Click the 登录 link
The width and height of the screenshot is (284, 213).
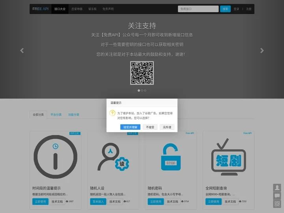pos(236,9)
